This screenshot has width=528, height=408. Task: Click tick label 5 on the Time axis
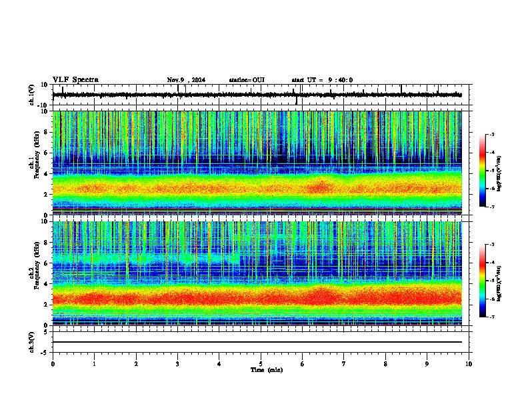pos(261,364)
